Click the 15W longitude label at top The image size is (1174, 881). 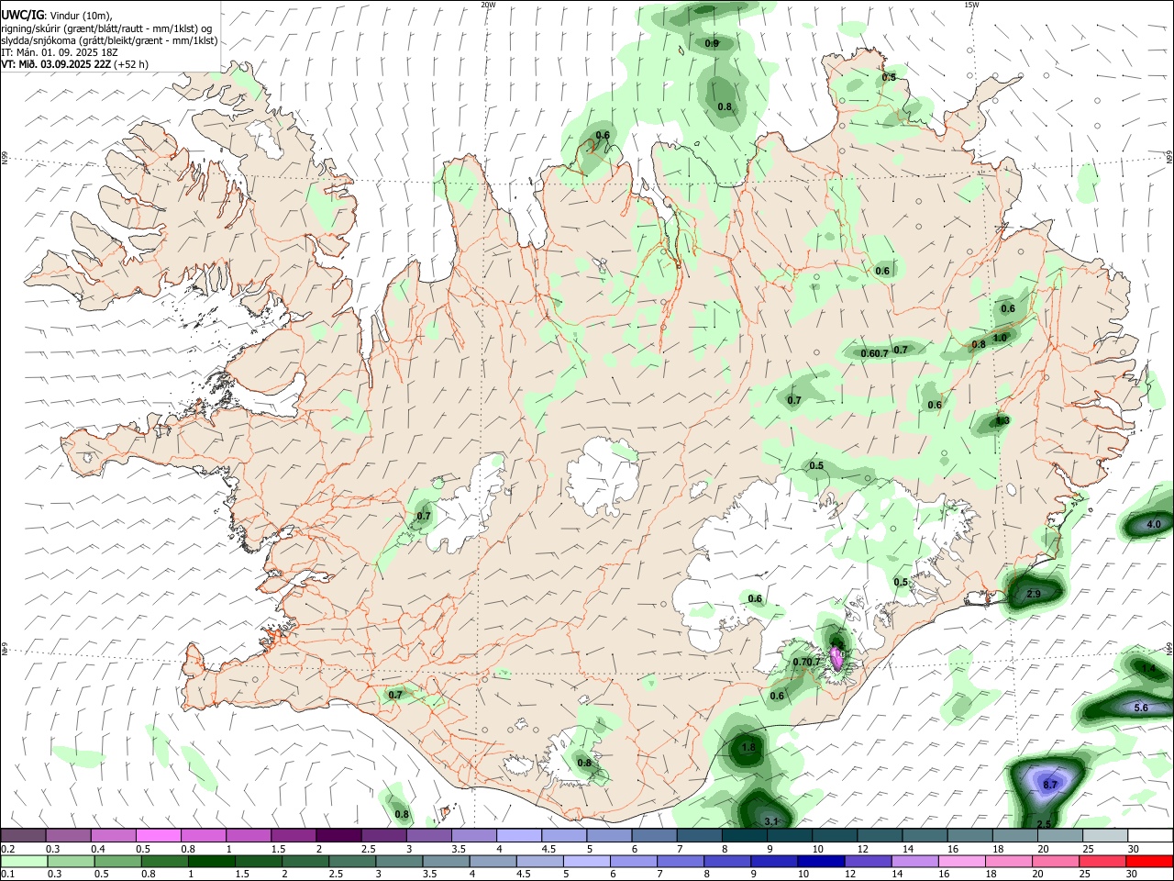pos(971,5)
